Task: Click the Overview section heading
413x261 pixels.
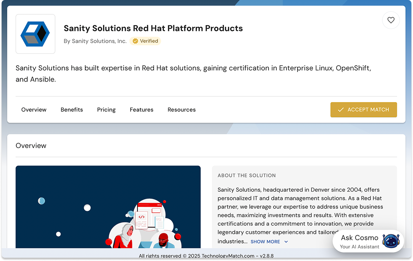Action: (x=31, y=146)
